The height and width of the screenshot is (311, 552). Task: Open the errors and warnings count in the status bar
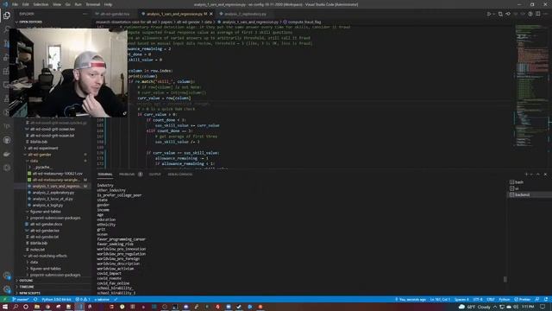point(83,300)
